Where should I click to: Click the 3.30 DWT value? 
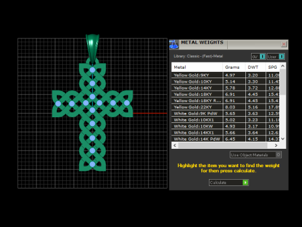253,81
